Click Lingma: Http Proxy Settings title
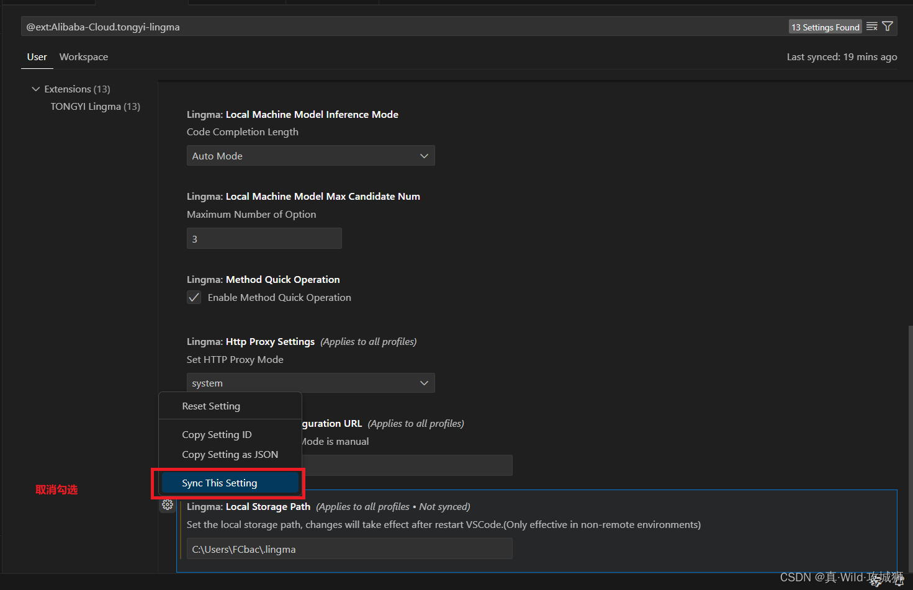 (x=251, y=341)
